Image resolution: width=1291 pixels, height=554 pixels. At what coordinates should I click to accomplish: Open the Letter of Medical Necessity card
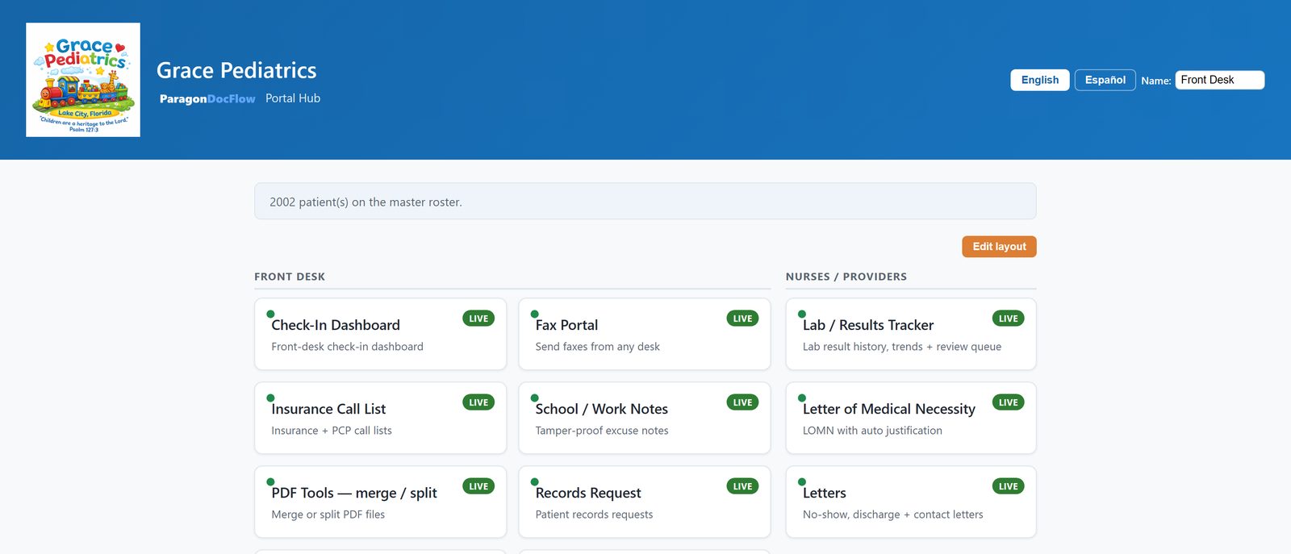pyautogui.click(x=911, y=418)
